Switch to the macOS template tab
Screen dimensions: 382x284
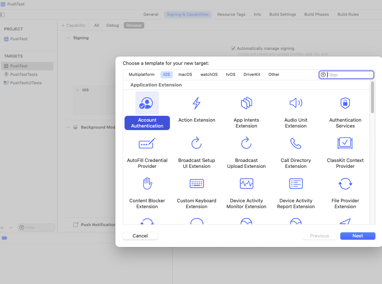pos(185,74)
